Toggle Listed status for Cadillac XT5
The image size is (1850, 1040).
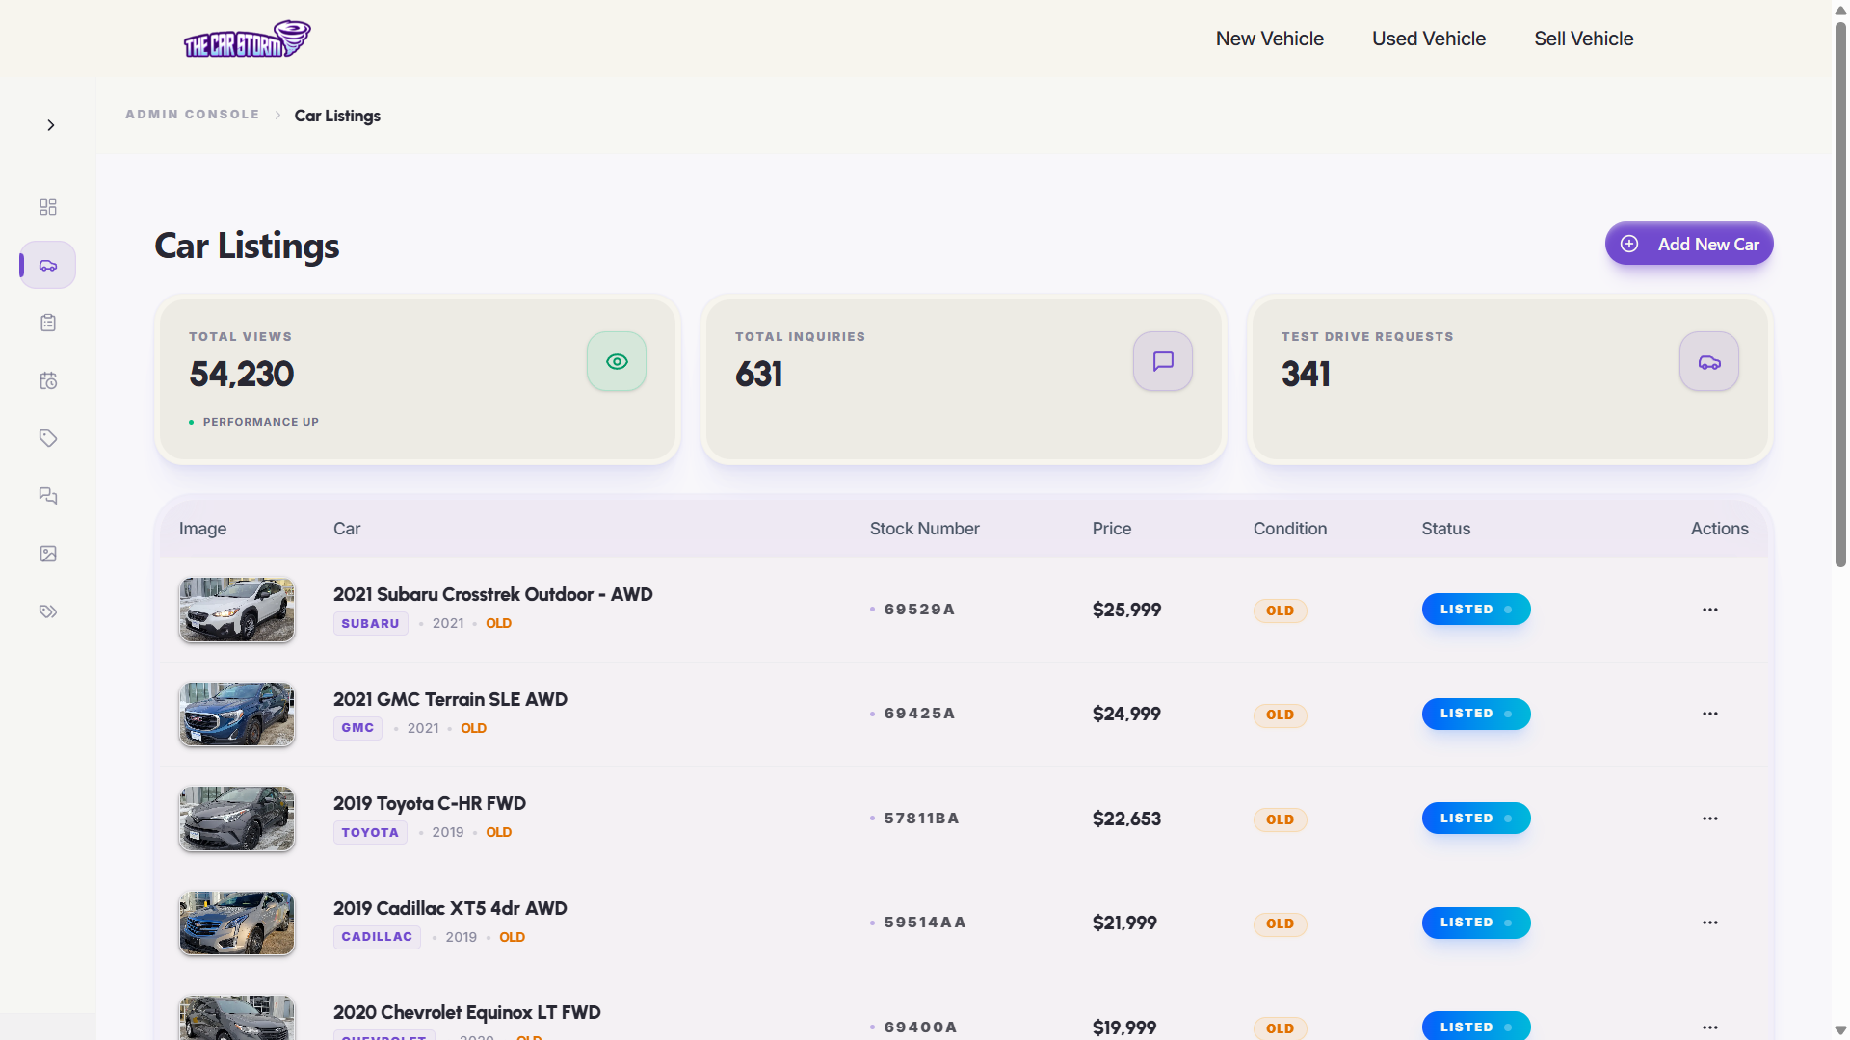(1476, 923)
